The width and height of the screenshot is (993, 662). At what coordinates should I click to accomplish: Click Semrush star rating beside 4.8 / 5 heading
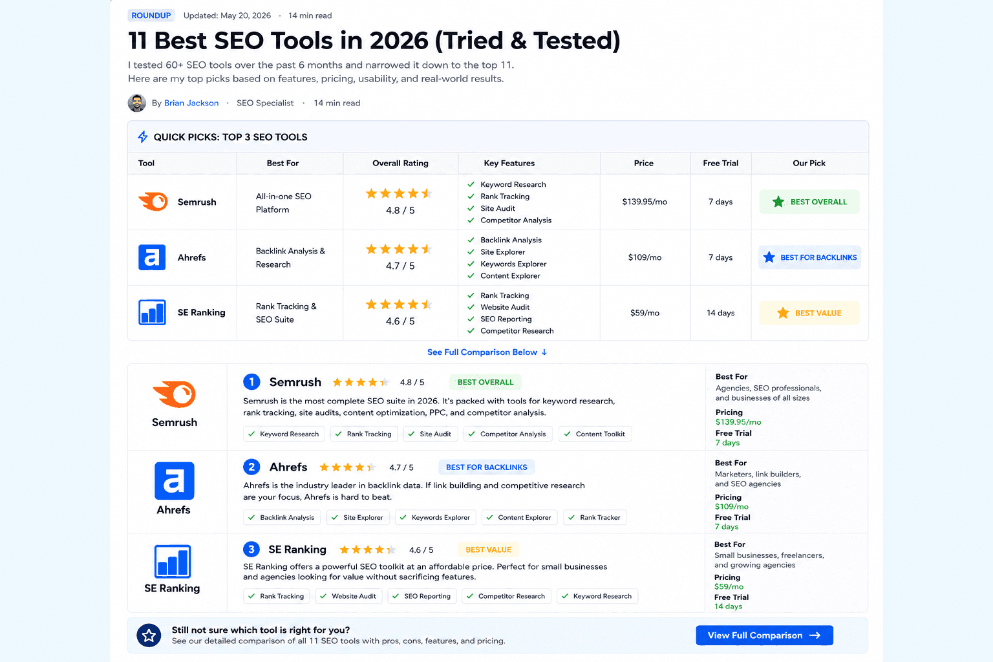(361, 382)
